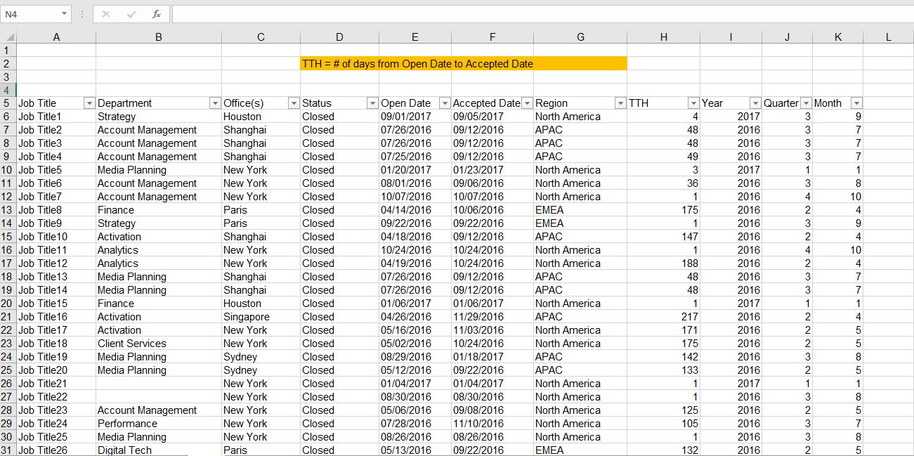This screenshot has width=914, height=456.
Task: Select column G header
Action: point(580,37)
